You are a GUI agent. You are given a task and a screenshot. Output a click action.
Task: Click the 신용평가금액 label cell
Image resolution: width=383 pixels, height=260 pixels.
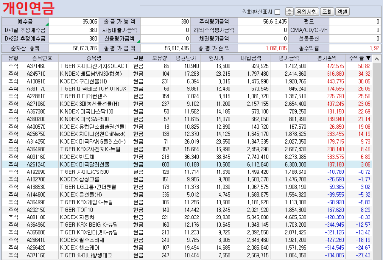pyautogui.click(x=119, y=38)
